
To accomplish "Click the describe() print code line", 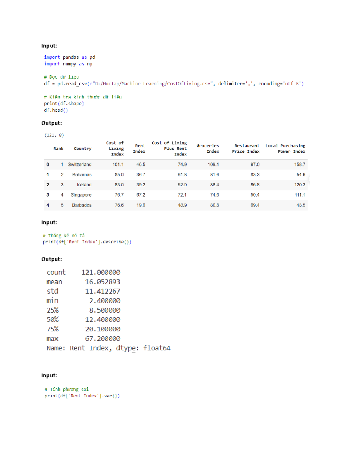I will [87, 242].
